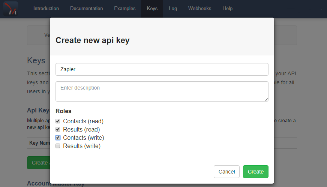
Task: Click the red checkmark app logo
Action: point(10,9)
